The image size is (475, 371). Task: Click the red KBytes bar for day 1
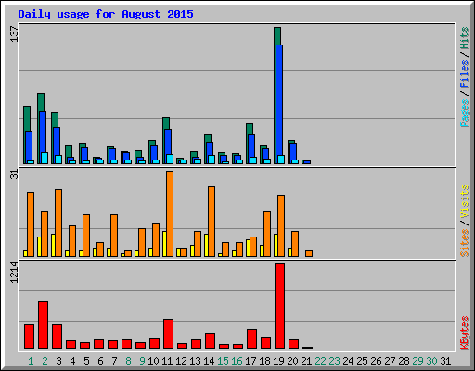click(x=29, y=337)
